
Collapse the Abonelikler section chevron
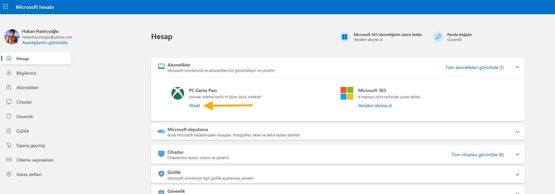[x=517, y=67]
